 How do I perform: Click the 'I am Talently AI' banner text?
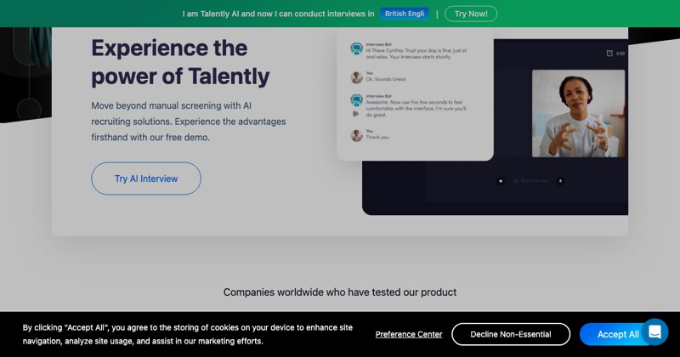278,14
